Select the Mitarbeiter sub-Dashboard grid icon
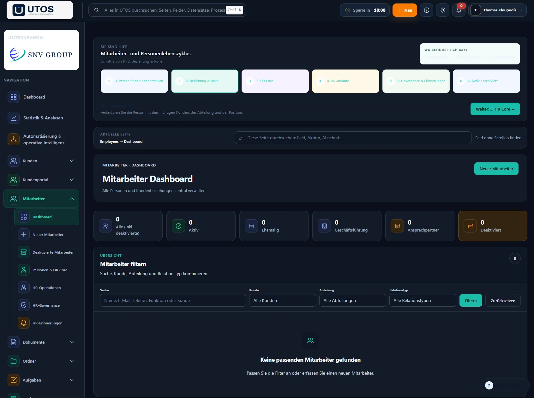This screenshot has width=534, height=398. (24, 217)
